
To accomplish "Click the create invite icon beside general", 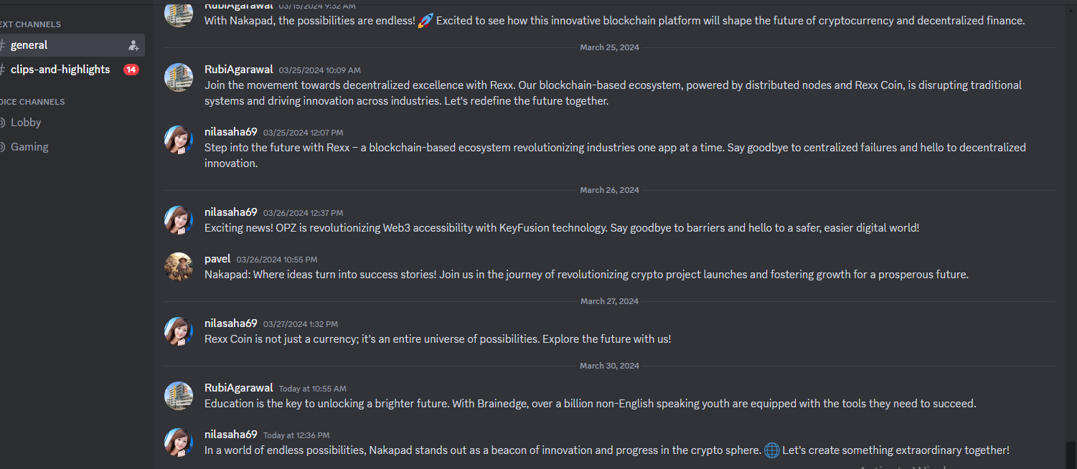I will (x=133, y=45).
